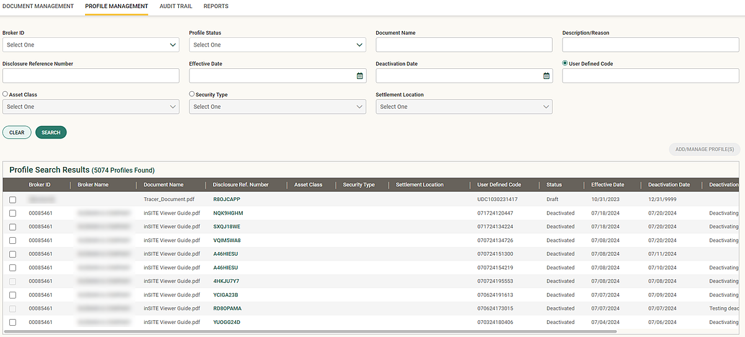
Task: Check the row checkbox for YCIGA23B
Action: (12, 295)
